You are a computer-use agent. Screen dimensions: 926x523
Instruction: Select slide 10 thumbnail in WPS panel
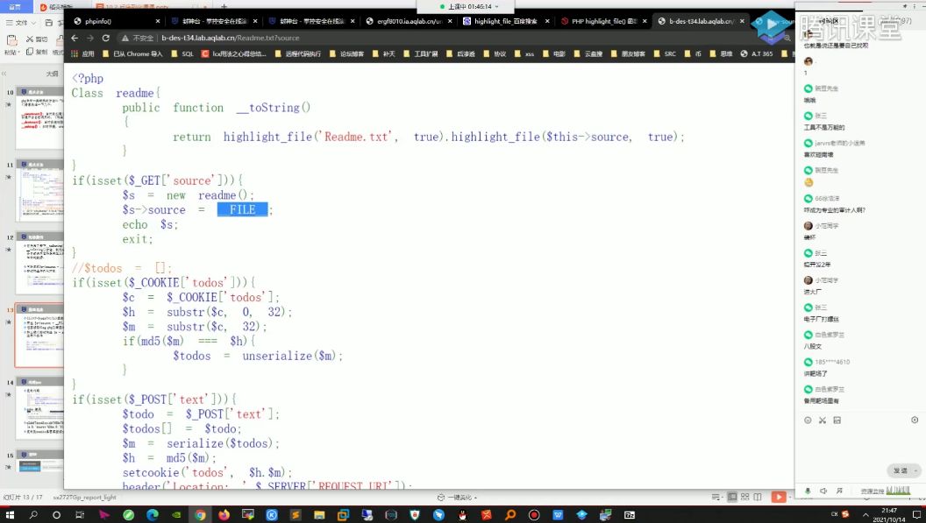pyautogui.click(x=40, y=117)
